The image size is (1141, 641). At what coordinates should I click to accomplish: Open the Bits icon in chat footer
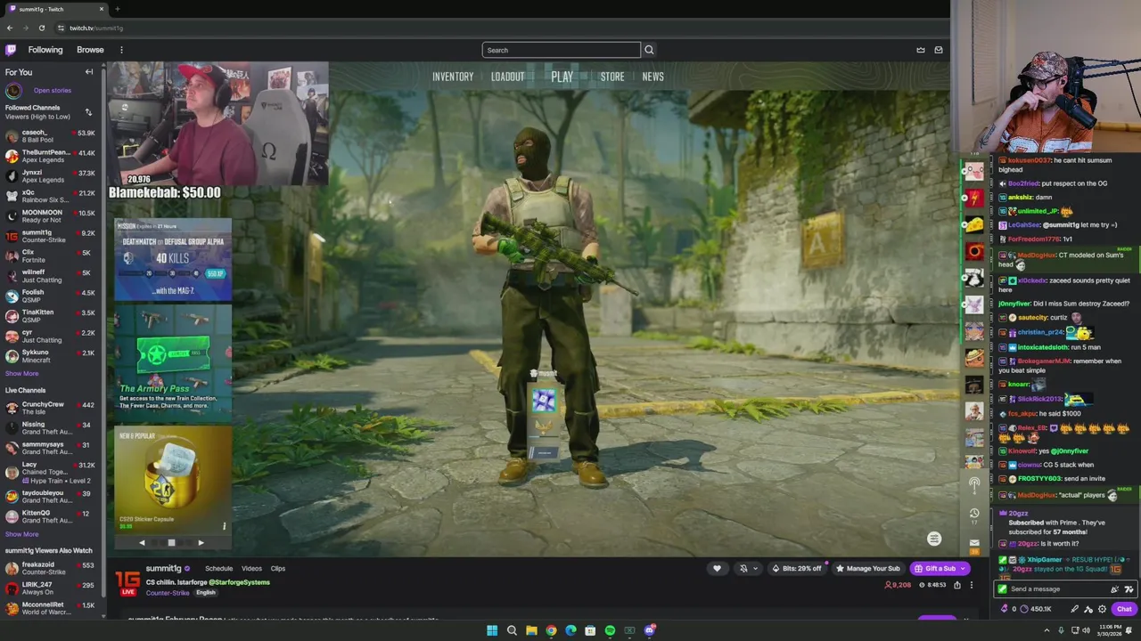(1005, 609)
